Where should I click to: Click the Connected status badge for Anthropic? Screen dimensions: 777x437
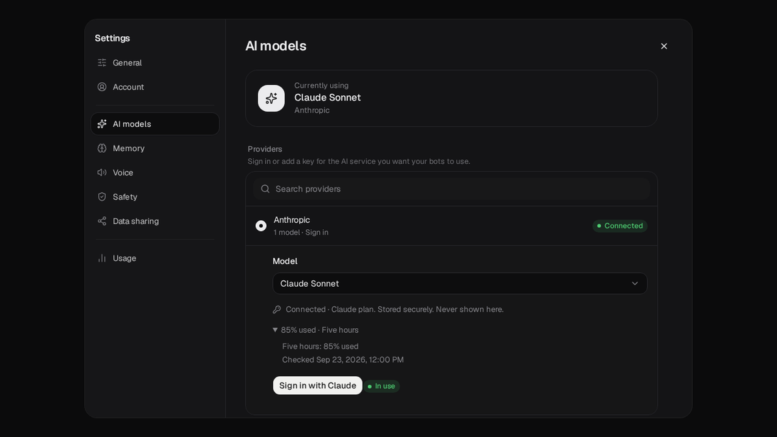point(620,226)
